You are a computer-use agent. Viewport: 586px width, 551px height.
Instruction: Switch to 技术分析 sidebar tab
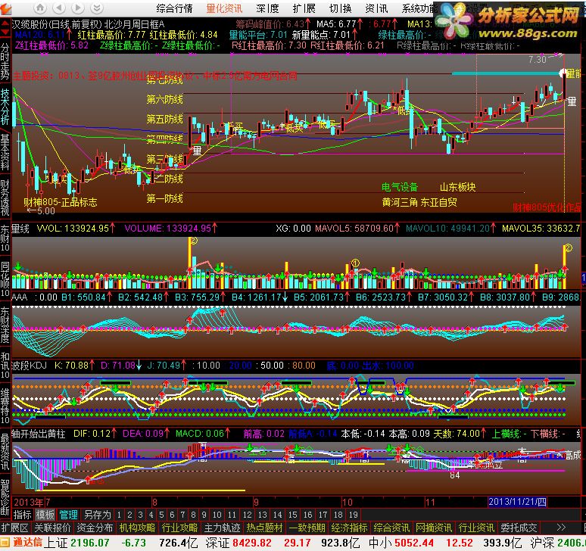click(5, 107)
